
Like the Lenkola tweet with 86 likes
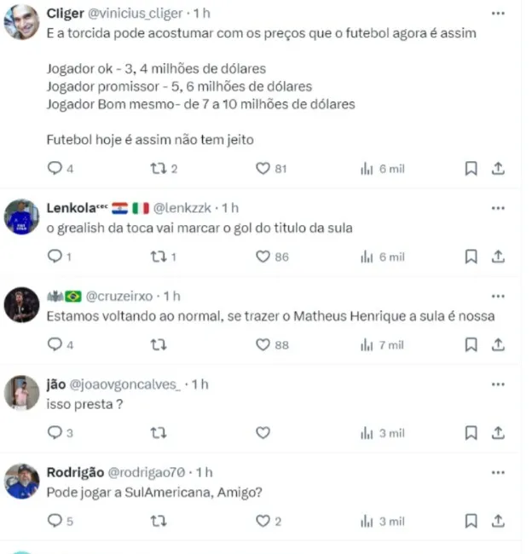pos(263,257)
